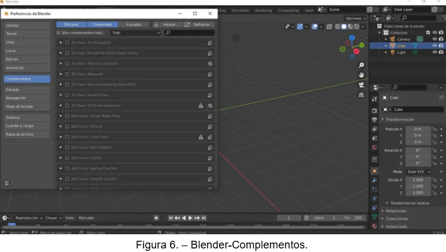Open the Object properties orange square tab
The image size is (446, 252).
[x=374, y=171]
